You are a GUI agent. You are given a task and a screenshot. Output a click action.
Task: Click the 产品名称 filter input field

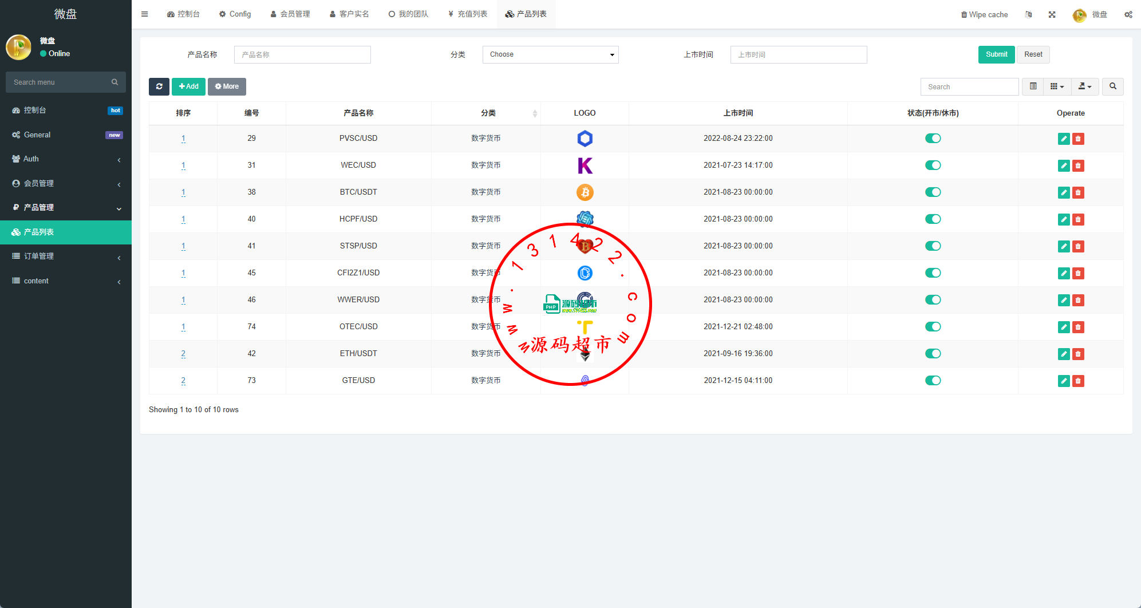point(302,54)
